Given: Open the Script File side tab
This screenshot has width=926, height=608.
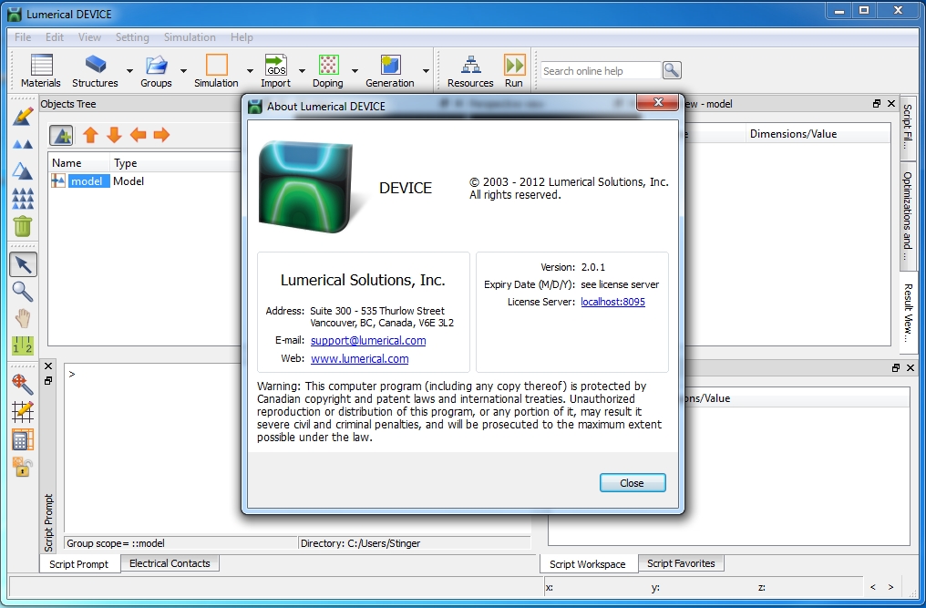Looking at the screenshot, I should (x=908, y=127).
